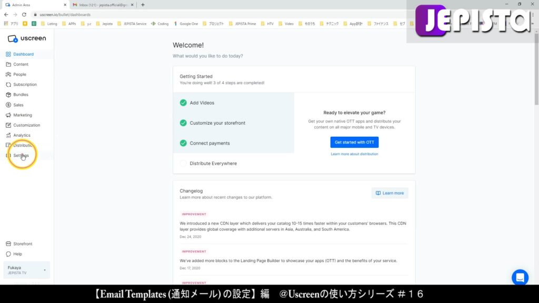Open the apps grid in bookmarks bar

pos(6,24)
